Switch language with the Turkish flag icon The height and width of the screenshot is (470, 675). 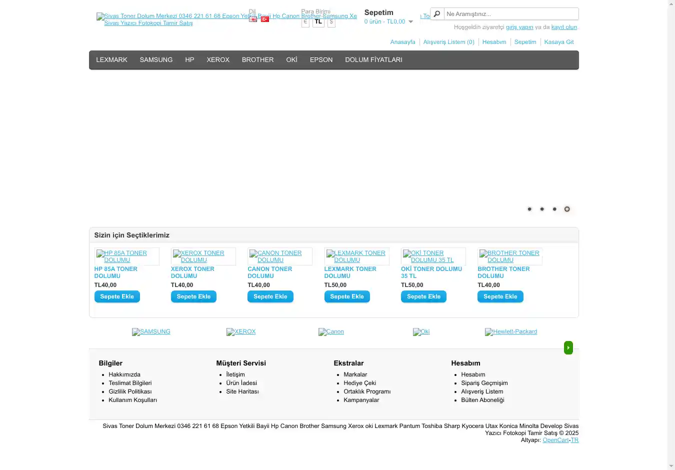click(x=265, y=19)
